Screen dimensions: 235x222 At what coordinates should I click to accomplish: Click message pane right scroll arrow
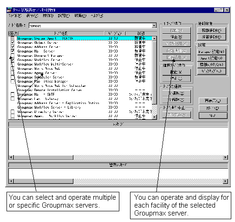(x=225, y=157)
